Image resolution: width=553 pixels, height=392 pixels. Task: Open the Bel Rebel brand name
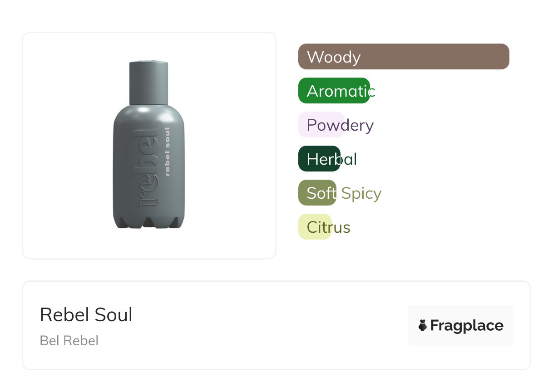(x=69, y=341)
